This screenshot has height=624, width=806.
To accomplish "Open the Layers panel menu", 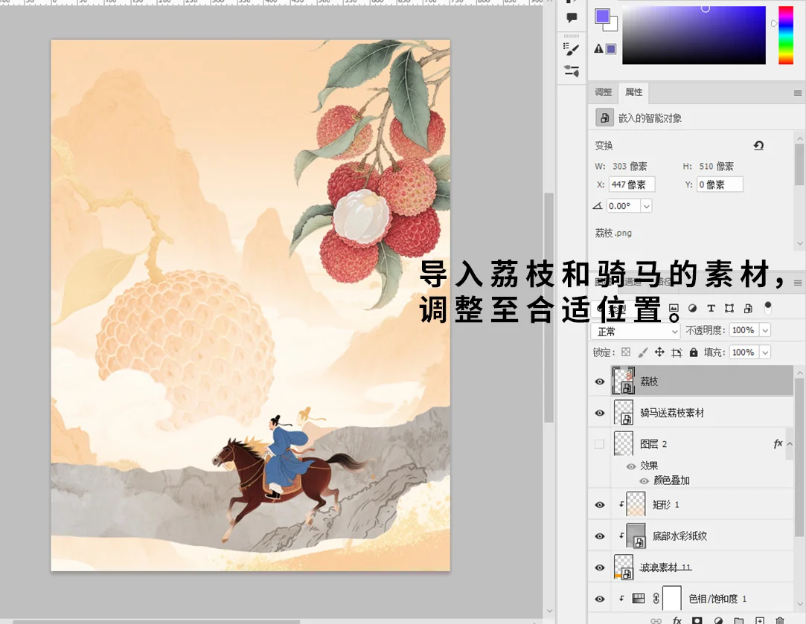I will click(798, 283).
